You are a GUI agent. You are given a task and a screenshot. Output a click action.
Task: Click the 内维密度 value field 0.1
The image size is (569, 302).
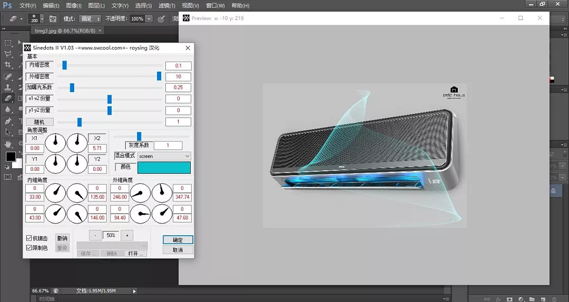coord(178,66)
